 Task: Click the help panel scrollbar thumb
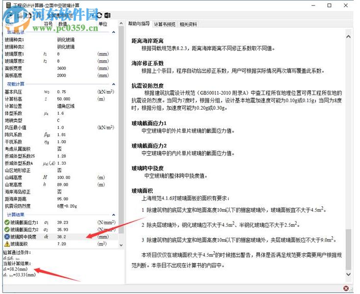[x=349, y=249]
